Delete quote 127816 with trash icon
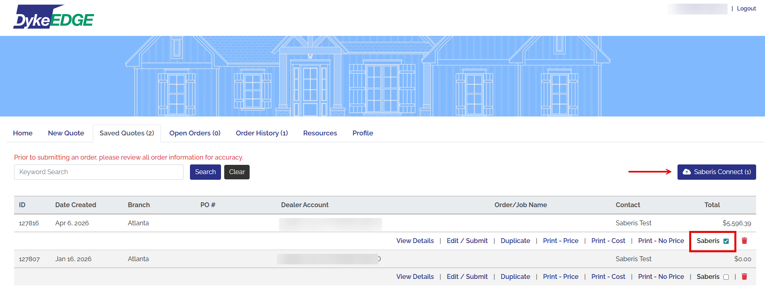 pyautogui.click(x=744, y=241)
